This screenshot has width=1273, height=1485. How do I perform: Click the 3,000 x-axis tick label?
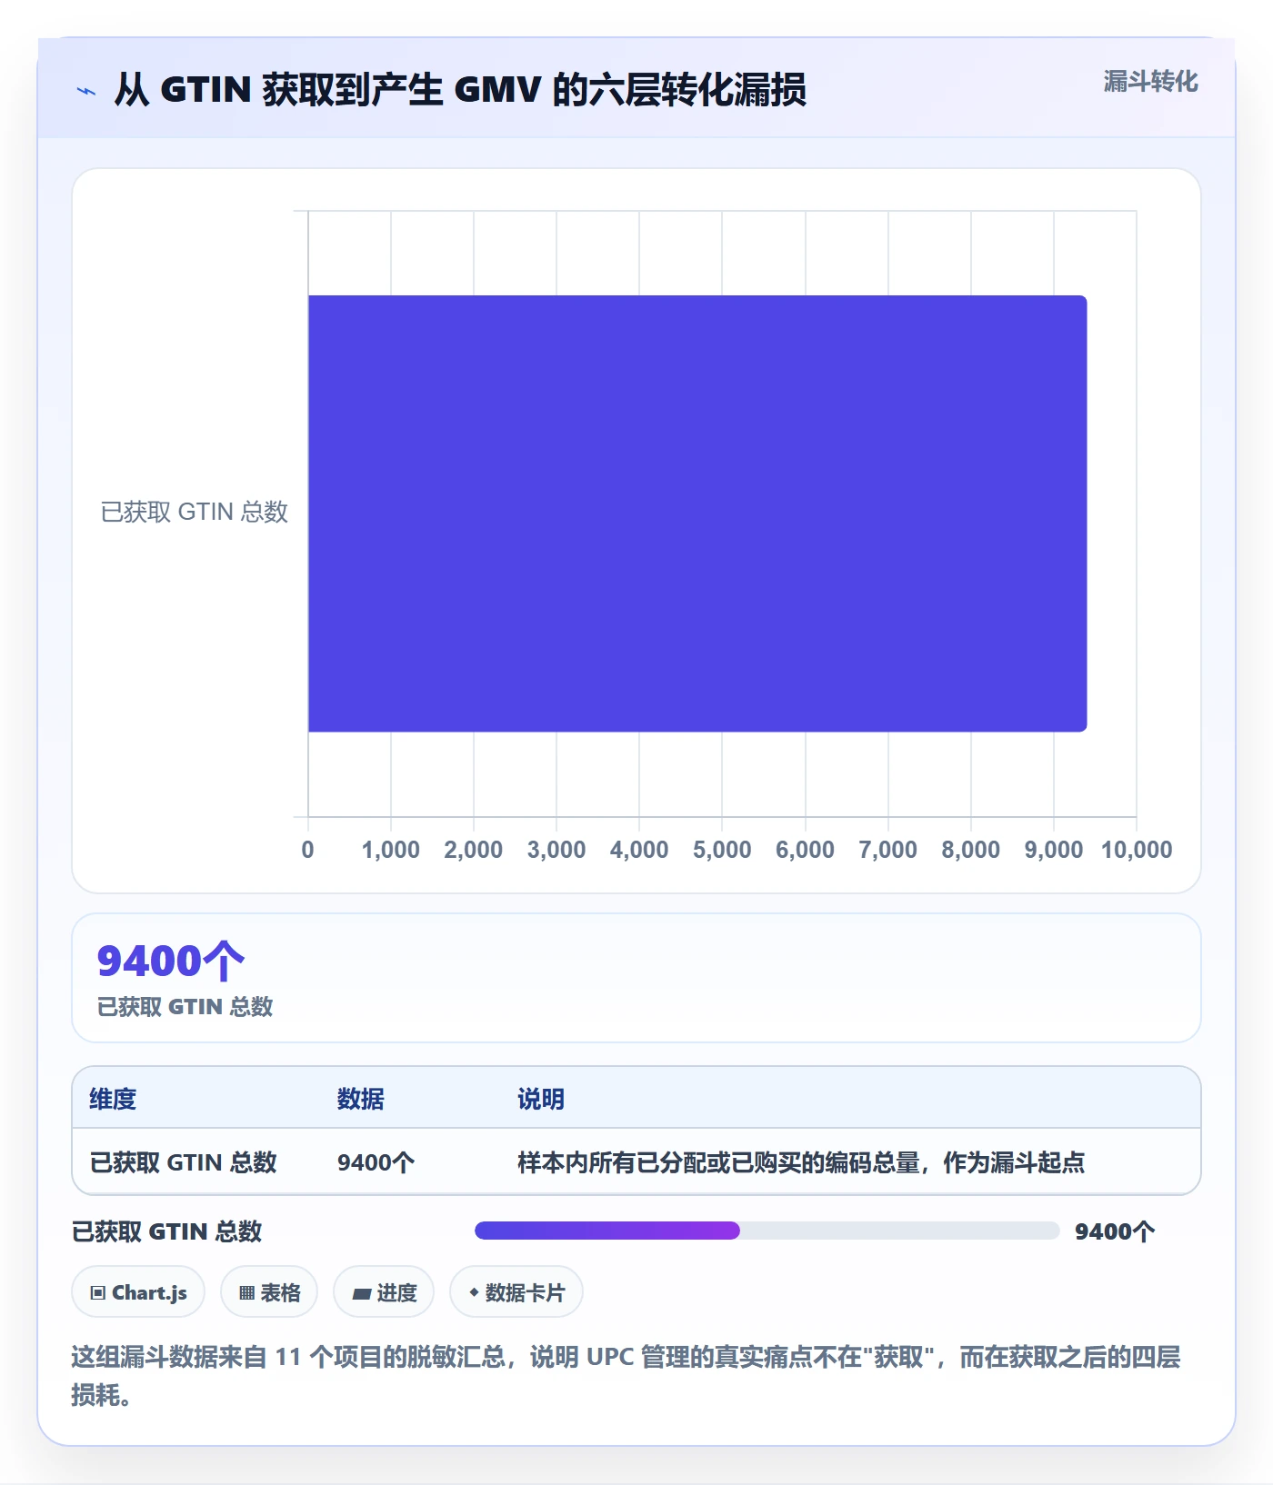point(556,850)
